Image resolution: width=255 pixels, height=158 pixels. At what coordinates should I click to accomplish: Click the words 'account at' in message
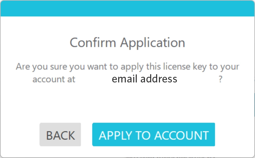pos(54,79)
